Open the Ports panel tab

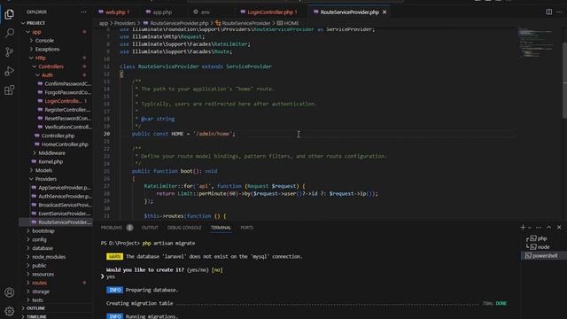(x=246, y=228)
